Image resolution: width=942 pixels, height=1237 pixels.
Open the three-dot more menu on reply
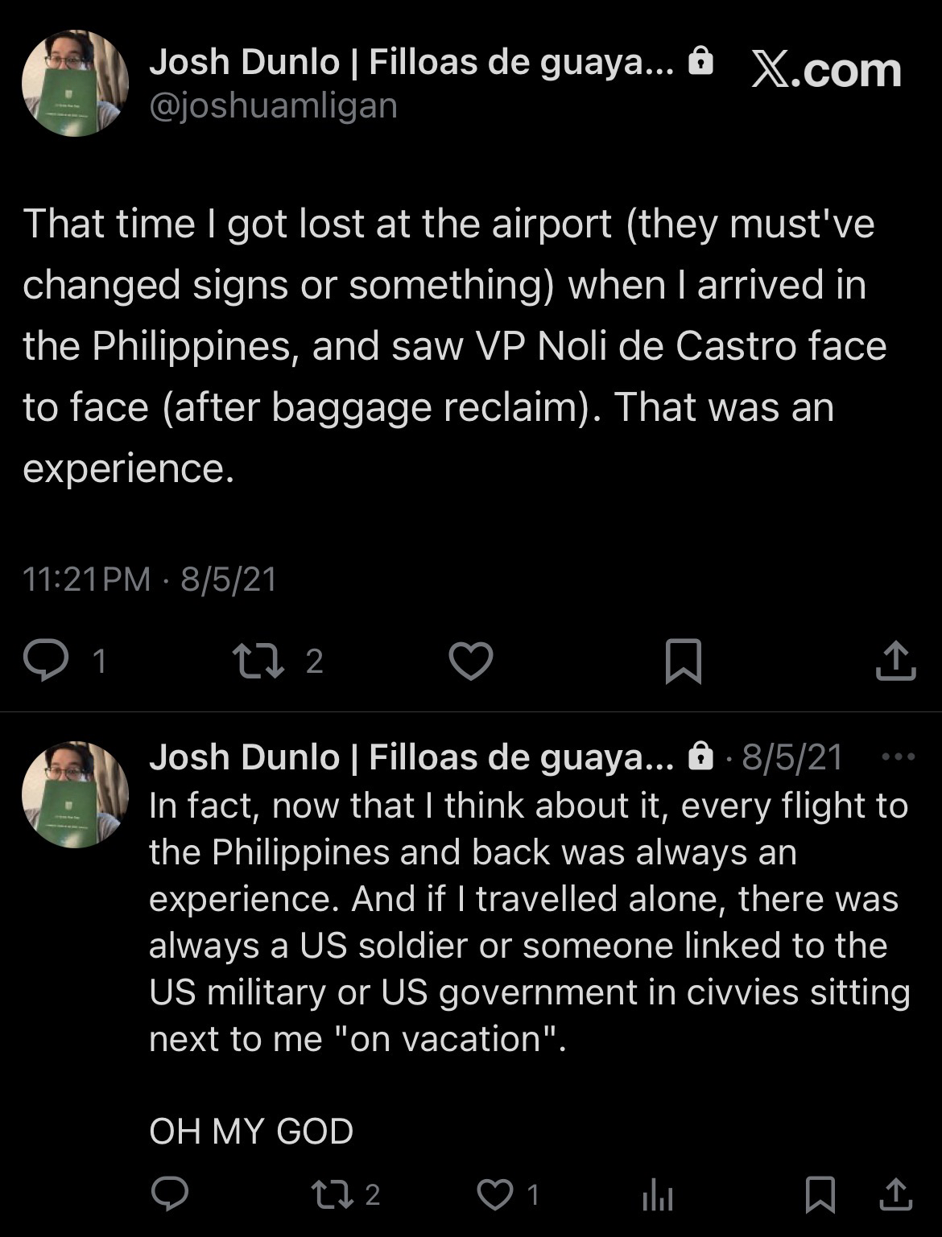coord(899,757)
